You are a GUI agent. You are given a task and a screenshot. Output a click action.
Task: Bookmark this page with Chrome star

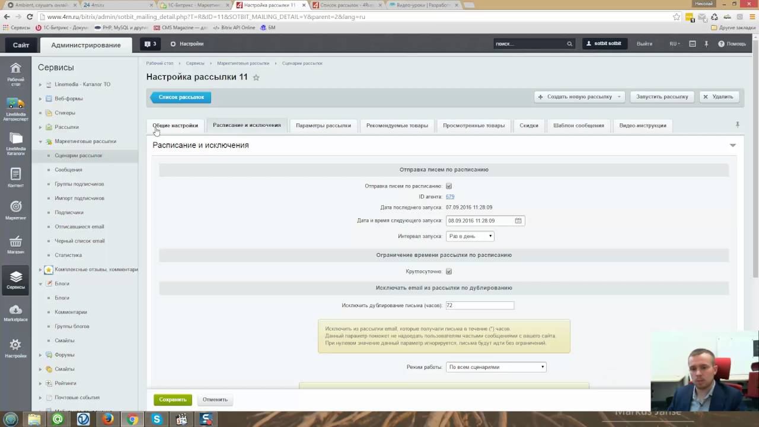pos(677,17)
